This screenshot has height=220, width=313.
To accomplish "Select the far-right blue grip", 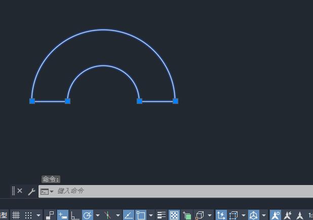I will [175, 101].
